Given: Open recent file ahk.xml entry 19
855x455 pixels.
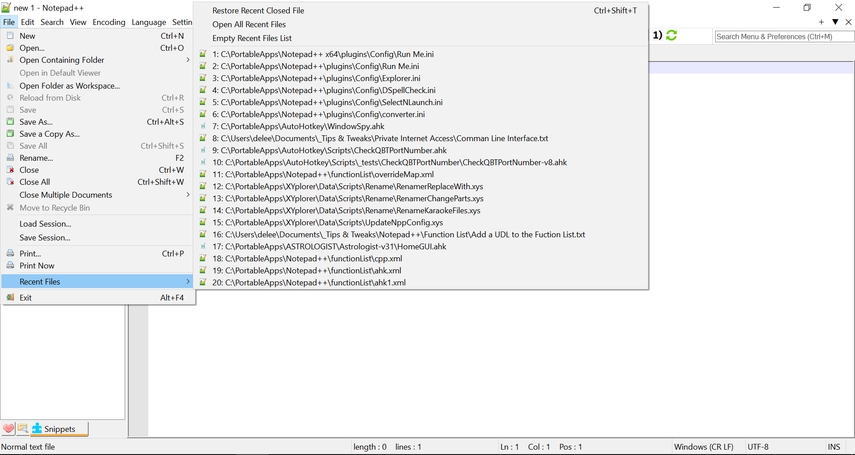Looking at the screenshot, I should tap(421, 270).
